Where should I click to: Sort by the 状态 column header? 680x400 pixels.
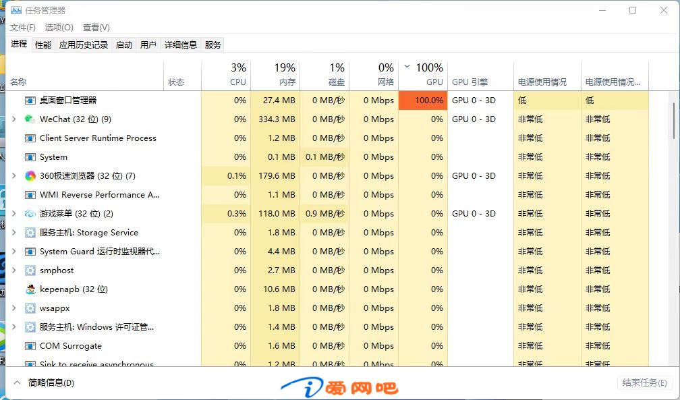183,75
